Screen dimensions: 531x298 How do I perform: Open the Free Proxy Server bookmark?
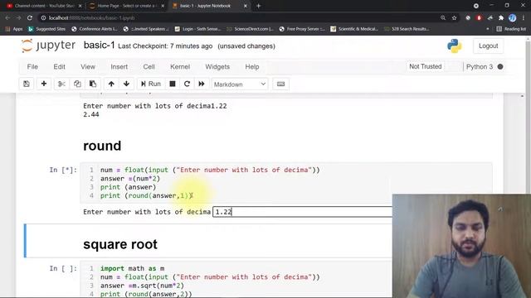click(302, 29)
